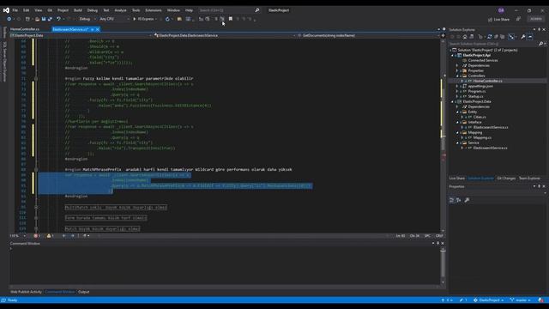The image size is (549, 309).
Task: Collapse the MatchPhrasePrefix region in the editor
Action: pyautogui.click(x=36, y=170)
